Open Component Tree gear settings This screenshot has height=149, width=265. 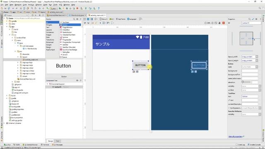click(77, 80)
